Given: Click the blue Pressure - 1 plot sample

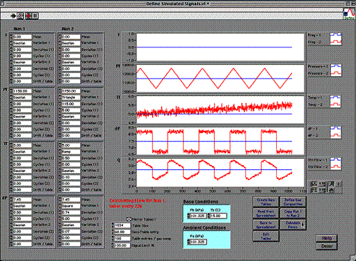Looking at the screenshot, I should [335, 66].
